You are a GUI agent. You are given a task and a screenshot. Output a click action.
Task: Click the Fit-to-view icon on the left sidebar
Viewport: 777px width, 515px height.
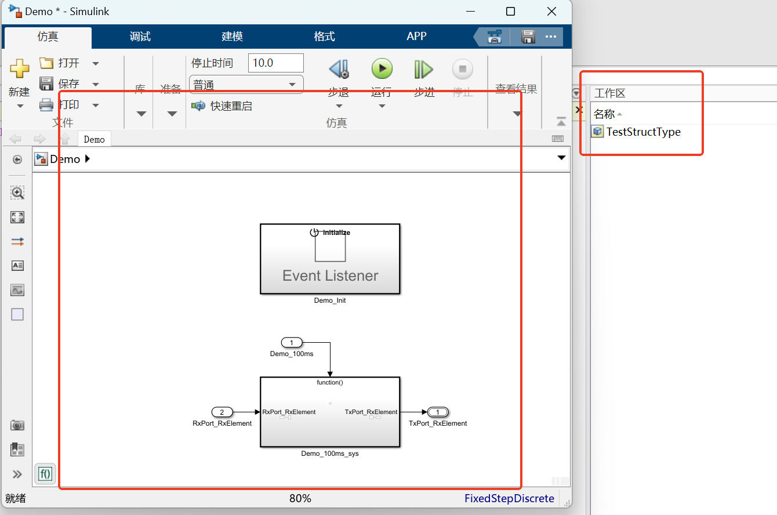click(17, 217)
